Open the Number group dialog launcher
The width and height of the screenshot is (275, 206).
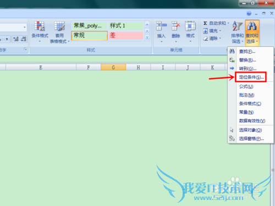point(25,49)
